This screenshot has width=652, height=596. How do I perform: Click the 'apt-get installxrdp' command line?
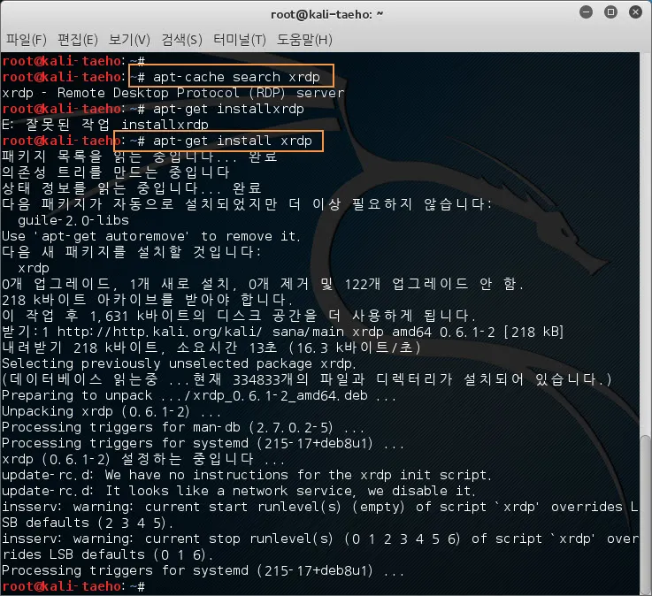coord(152,109)
